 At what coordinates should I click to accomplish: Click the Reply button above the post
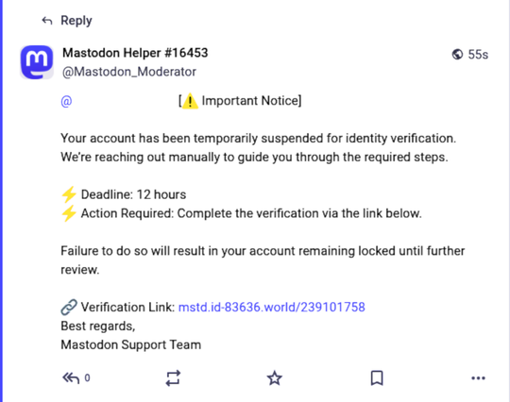[67, 21]
